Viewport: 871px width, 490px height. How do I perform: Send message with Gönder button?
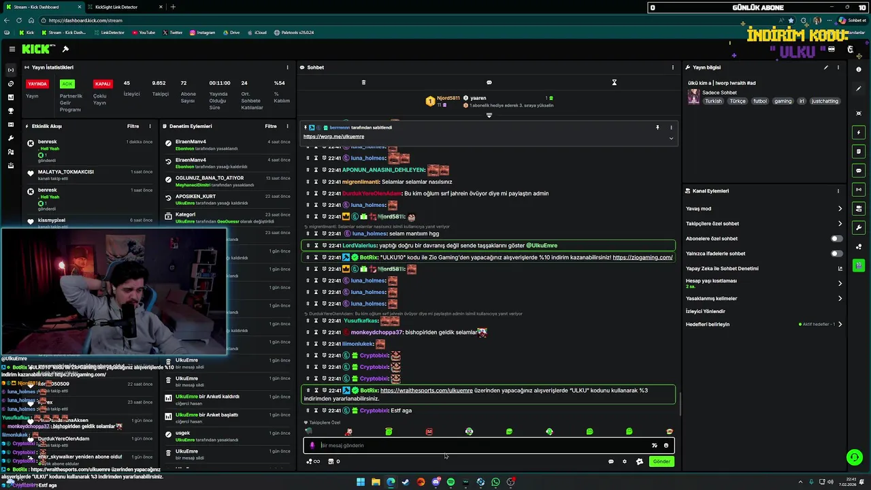tap(661, 461)
